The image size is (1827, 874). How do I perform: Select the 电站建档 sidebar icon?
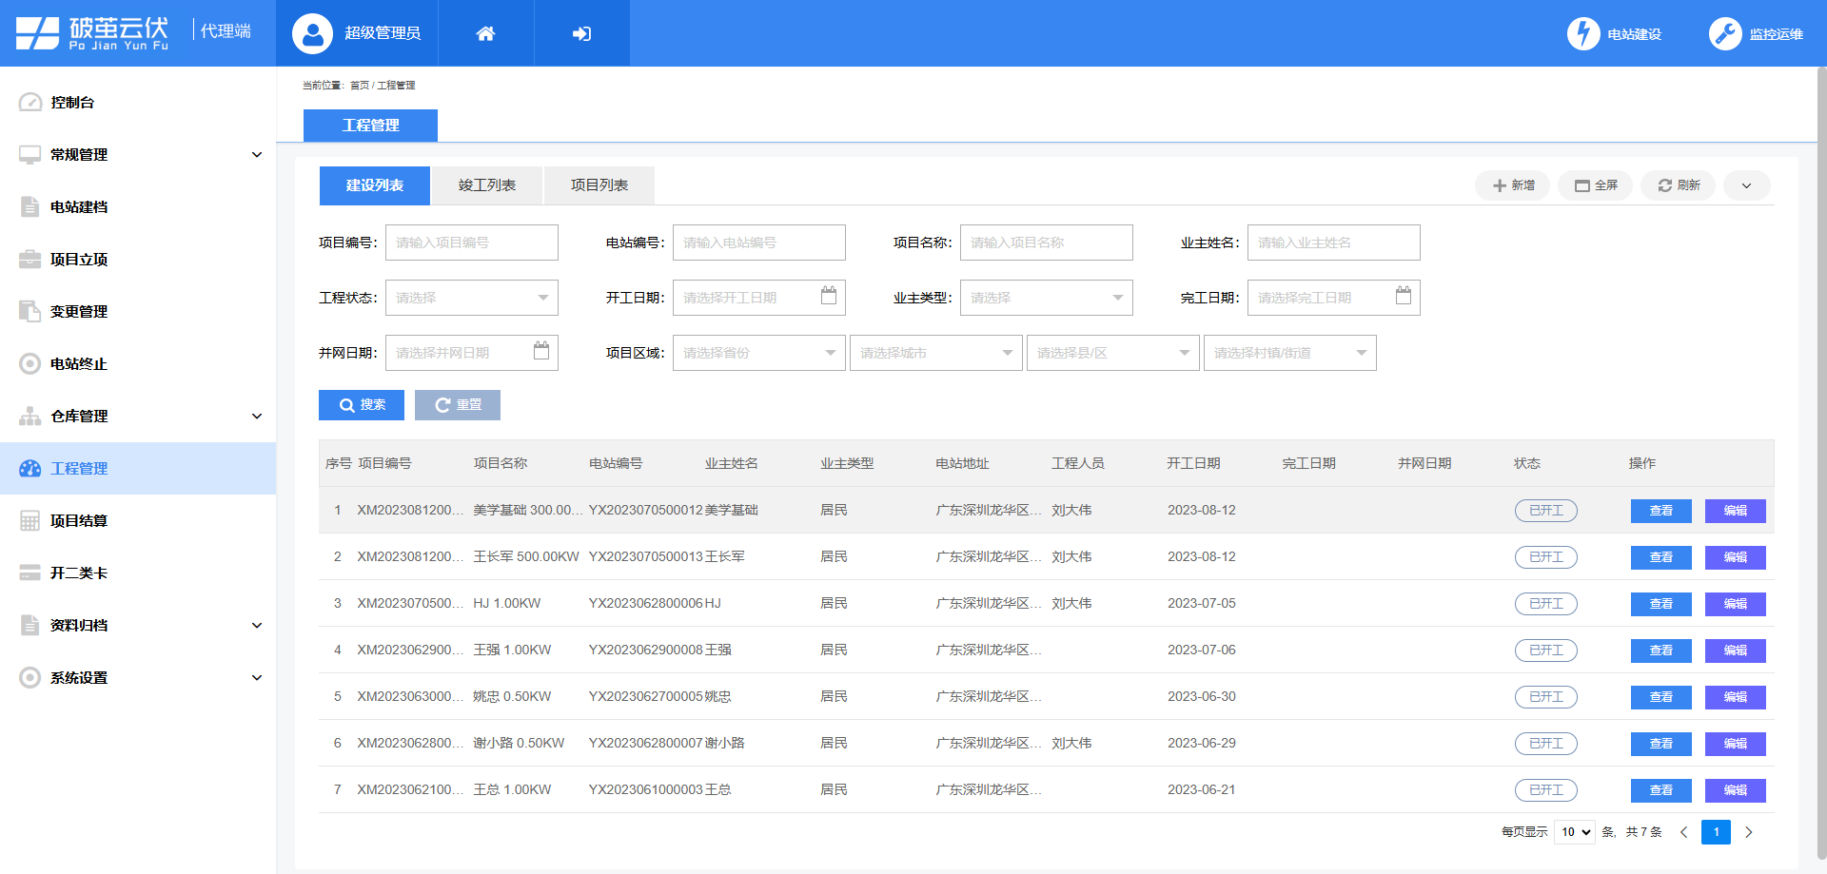coord(29,206)
